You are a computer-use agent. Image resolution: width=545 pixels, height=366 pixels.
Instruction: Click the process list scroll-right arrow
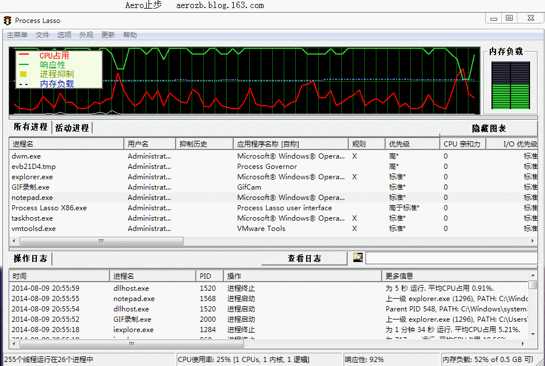[533, 241]
